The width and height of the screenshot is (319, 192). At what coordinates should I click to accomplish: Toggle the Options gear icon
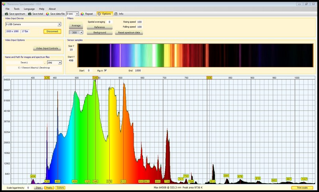(x=99, y=14)
